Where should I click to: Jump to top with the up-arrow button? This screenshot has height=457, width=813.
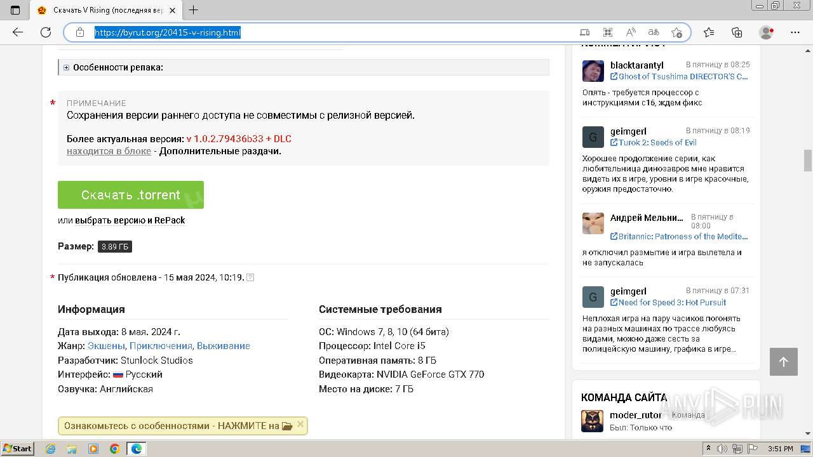pyautogui.click(x=783, y=362)
